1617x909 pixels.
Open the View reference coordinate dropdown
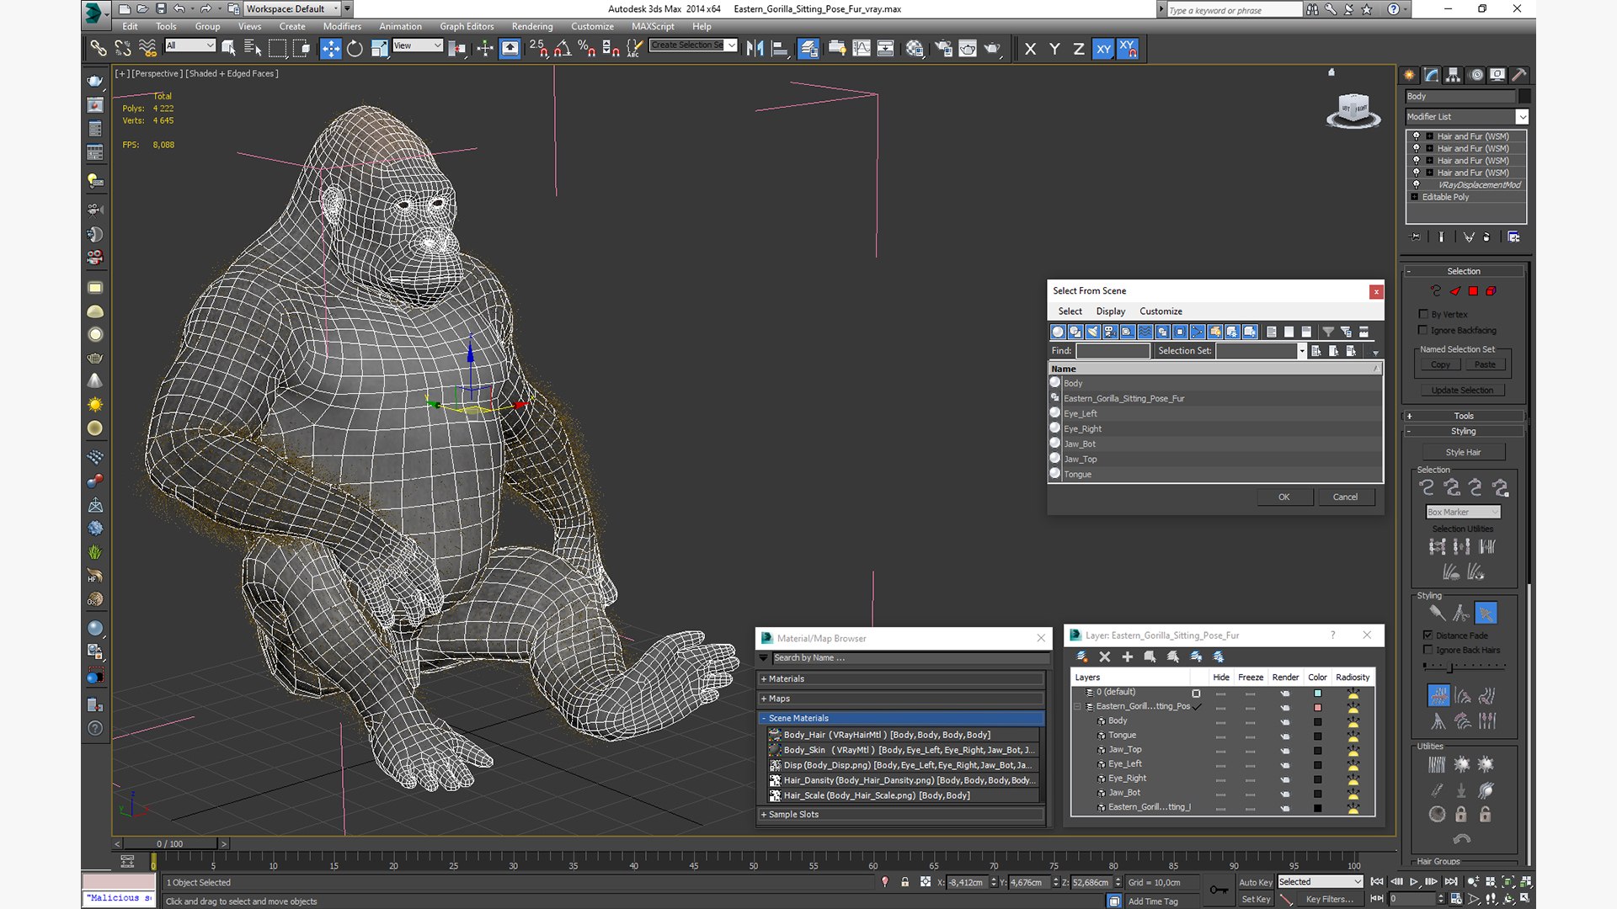pyautogui.click(x=417, y=45)
